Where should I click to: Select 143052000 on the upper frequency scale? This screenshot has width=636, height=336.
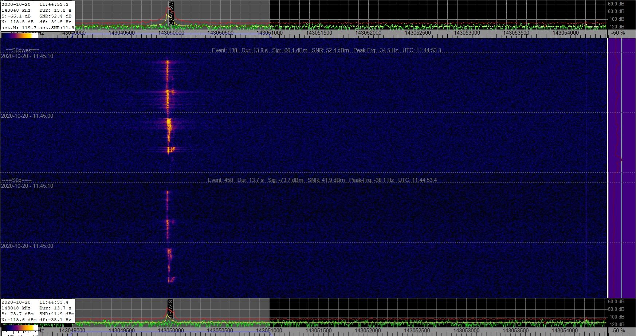click(368, 33)
